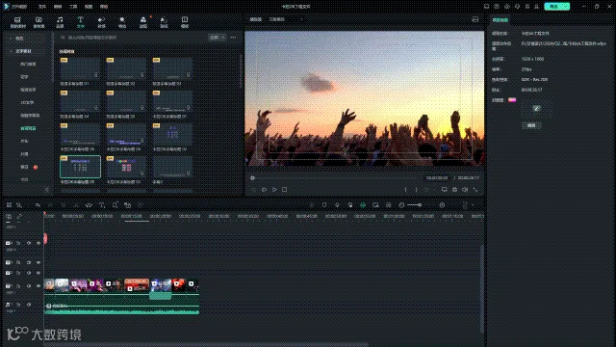Open the File menu in the menu bar
This screenshot has width=616, height=347.
[x=42, y=7]
